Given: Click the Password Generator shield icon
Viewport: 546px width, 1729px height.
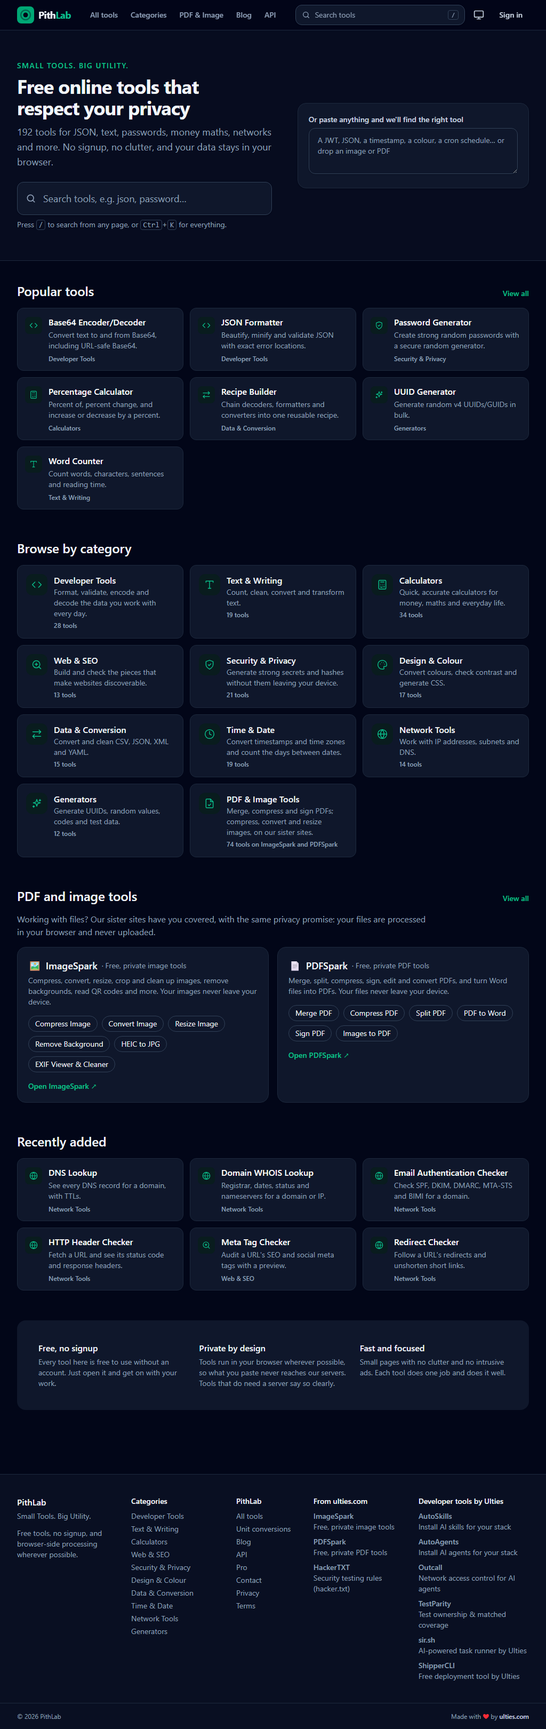Looking at the screenshot, I should pos(379,325).
